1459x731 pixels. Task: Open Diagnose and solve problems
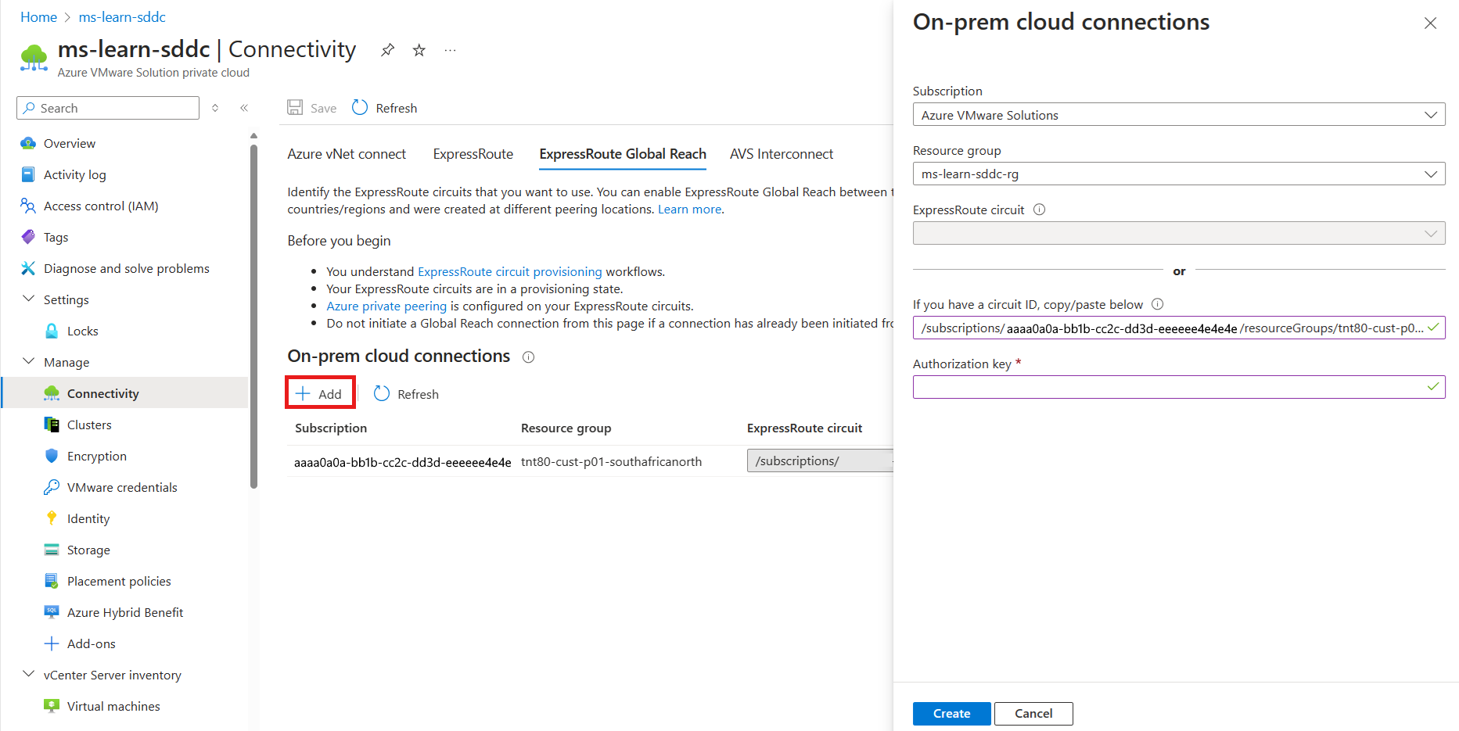pyautogui.click(x=125, y=268)
